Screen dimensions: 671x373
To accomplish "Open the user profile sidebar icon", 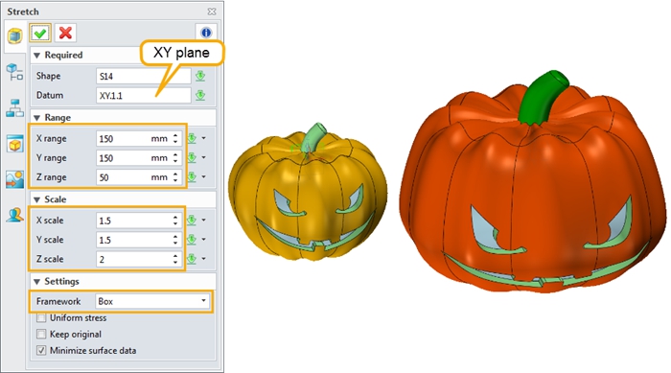I will pos(15,215).
